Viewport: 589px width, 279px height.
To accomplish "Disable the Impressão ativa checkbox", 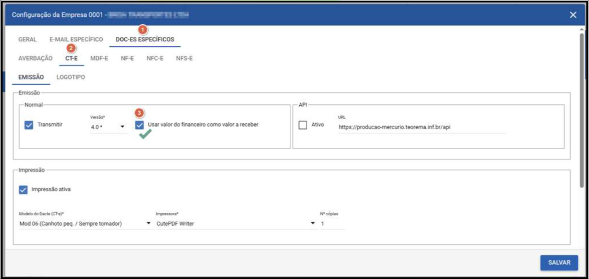I will pyautogui.click(x=23, y=190).
